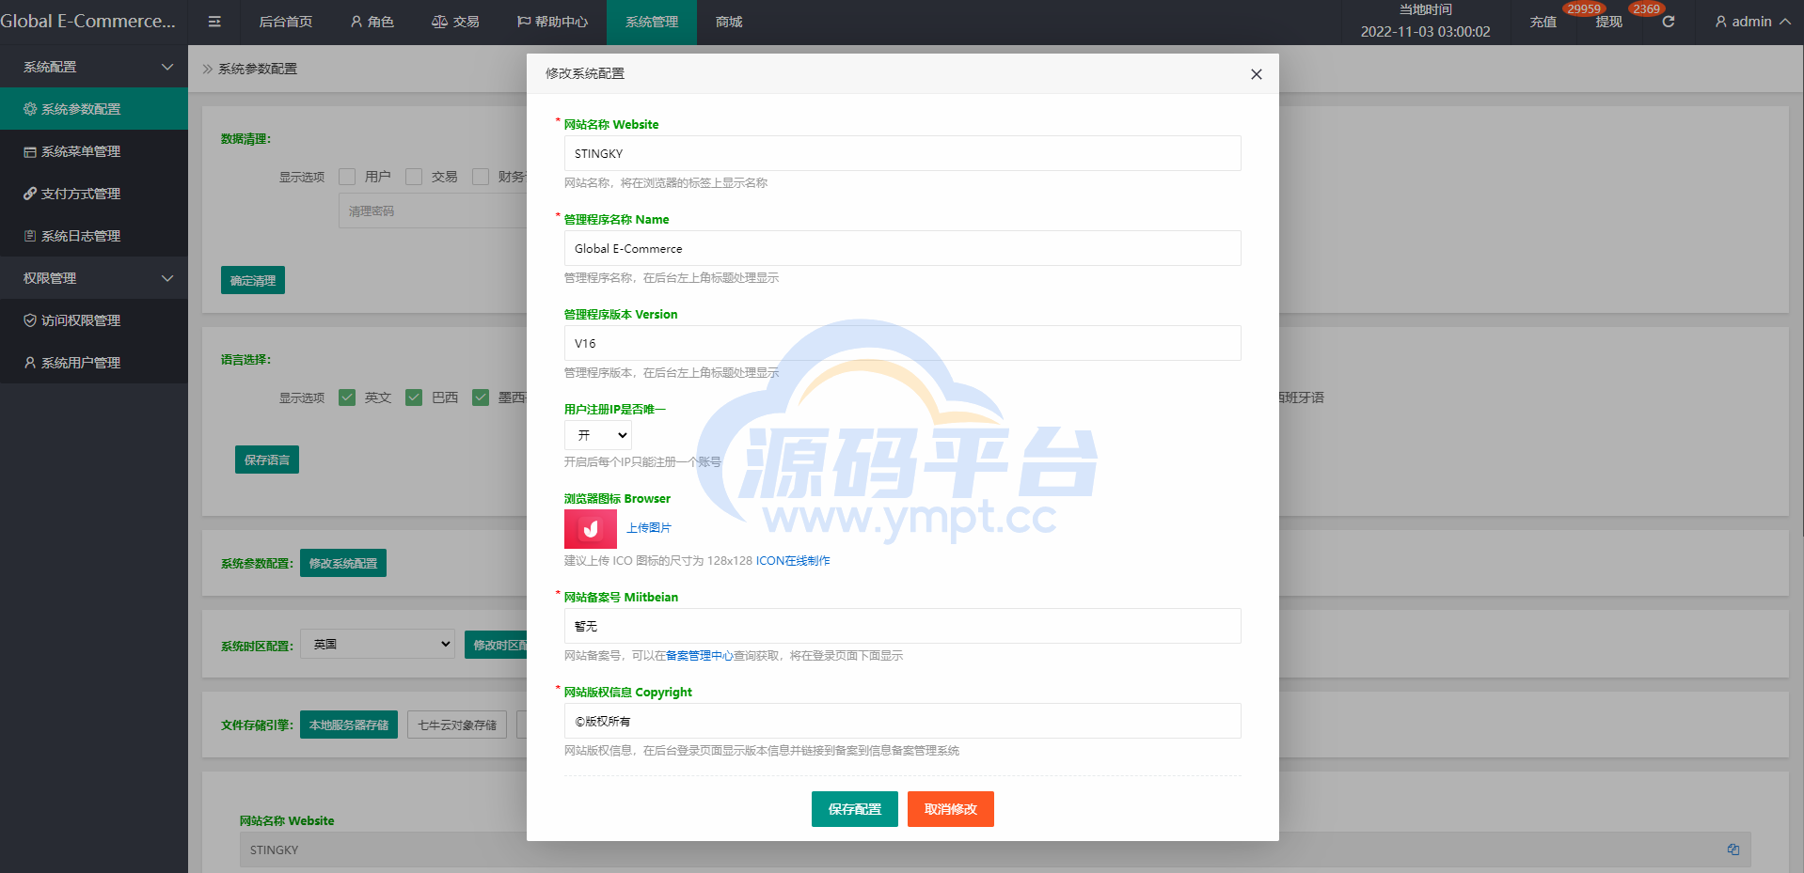Viewport: 1804px width, 873px height.
Task: Click 充值 notification in top bar
Action: [1543, 22]
